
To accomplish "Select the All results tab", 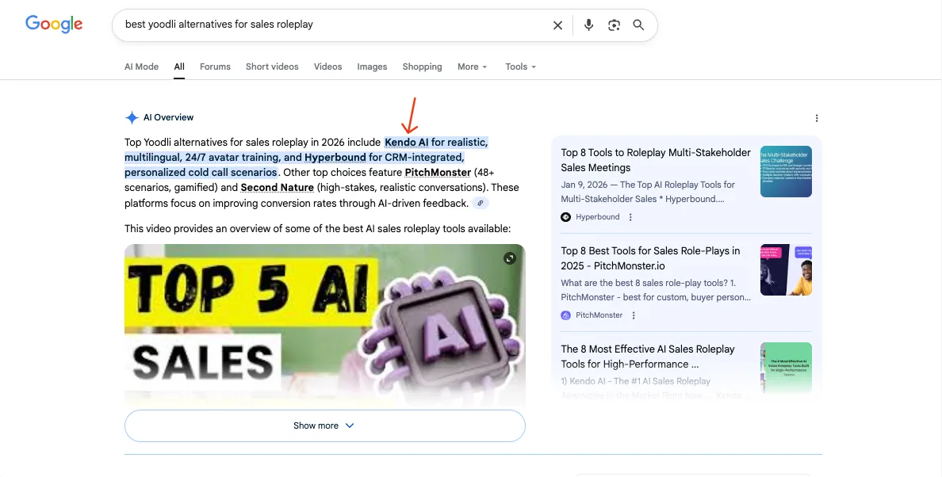I will click(179, 67).
